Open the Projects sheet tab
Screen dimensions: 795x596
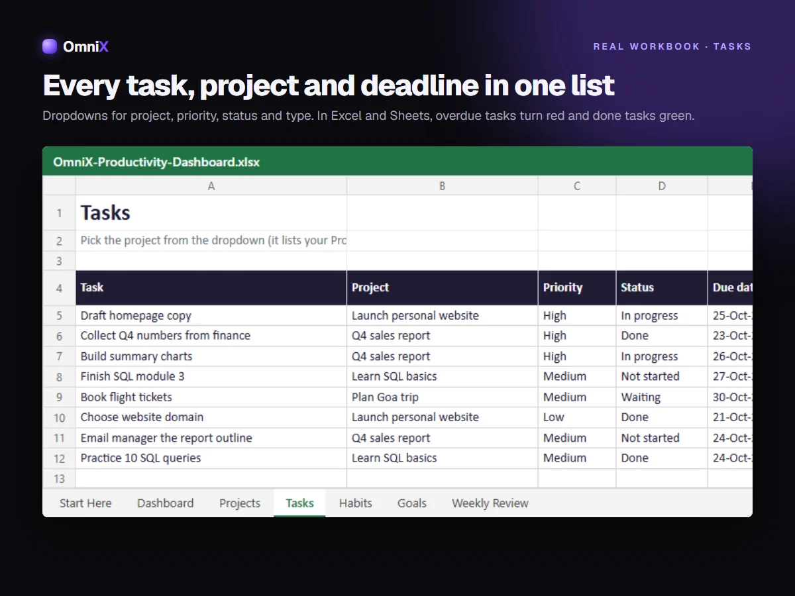coord(240,503)
